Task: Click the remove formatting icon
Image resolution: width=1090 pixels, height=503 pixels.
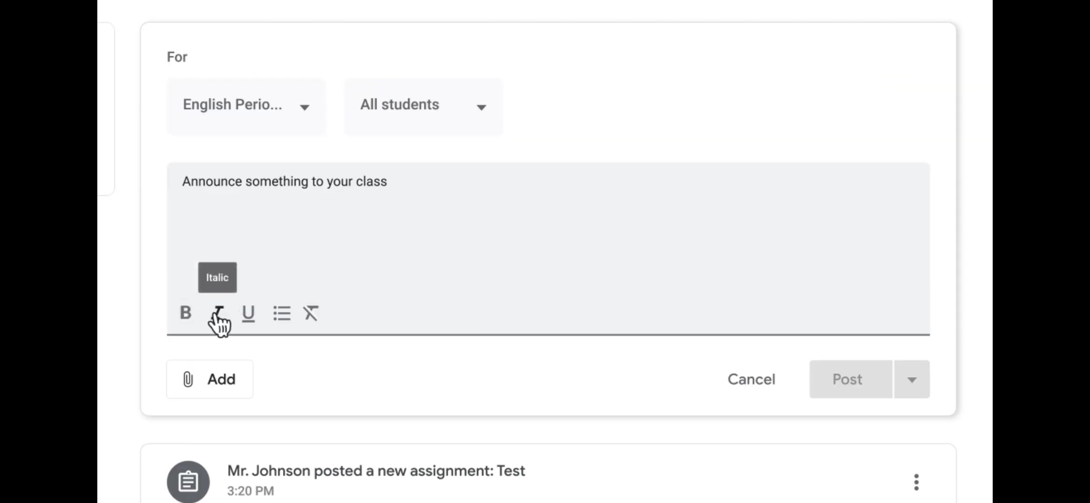Action: (311, 313)
